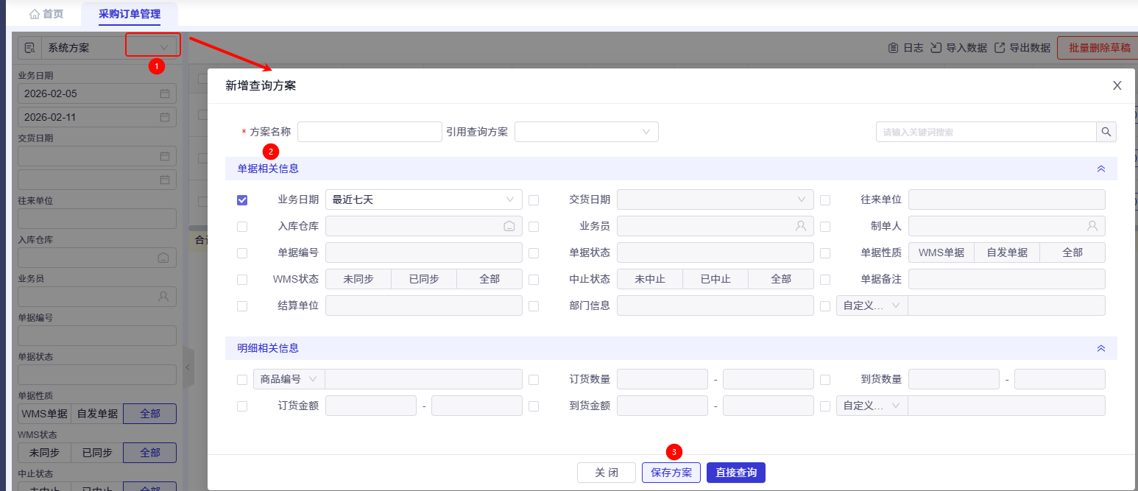
Task: Click the 导出数据 export icon
Action: (1000, 48)
